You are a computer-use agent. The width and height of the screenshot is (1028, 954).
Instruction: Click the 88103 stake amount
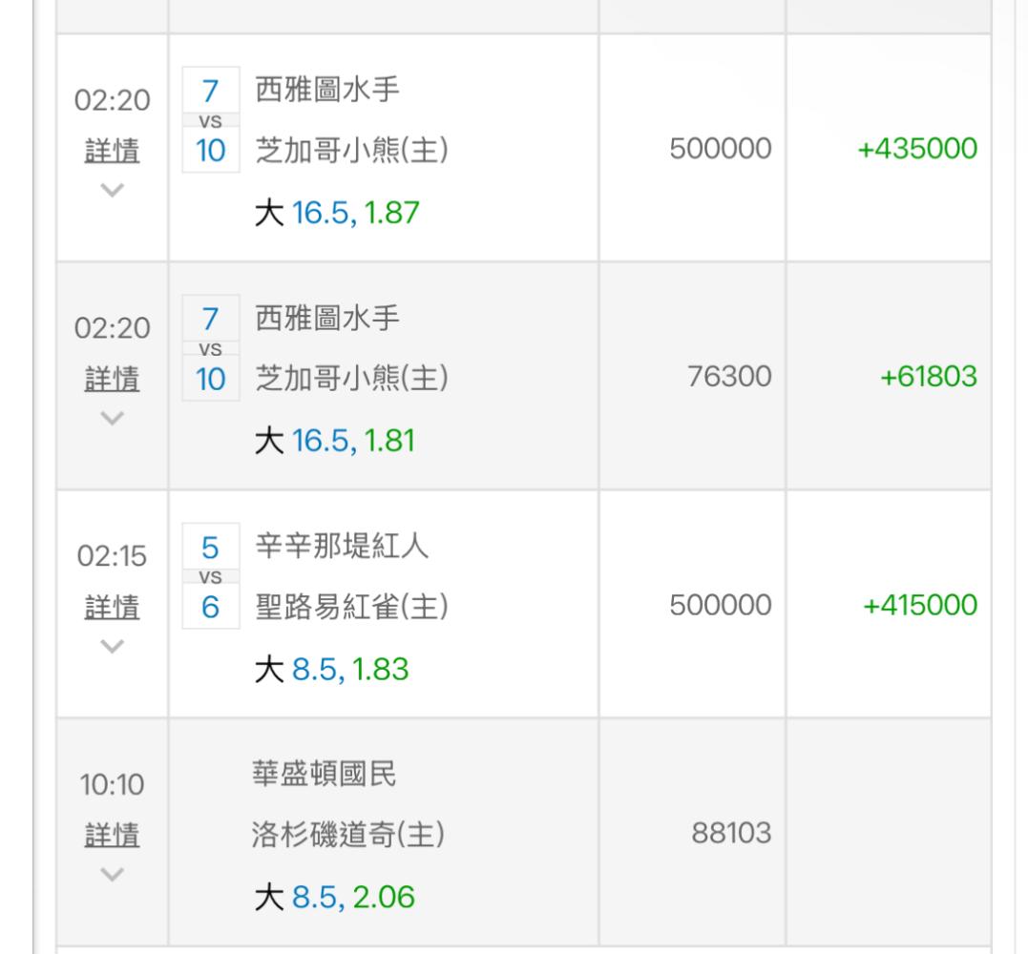click(731, 834)
